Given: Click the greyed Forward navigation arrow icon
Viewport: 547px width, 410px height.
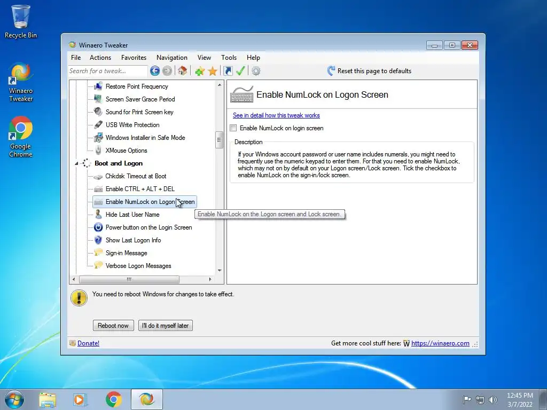Looking at the screenshot, I should [167, 71].
